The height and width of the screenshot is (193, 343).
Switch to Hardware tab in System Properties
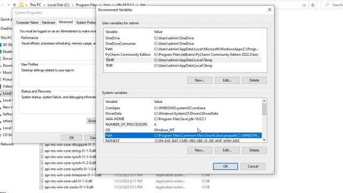[x=48, y=23]
